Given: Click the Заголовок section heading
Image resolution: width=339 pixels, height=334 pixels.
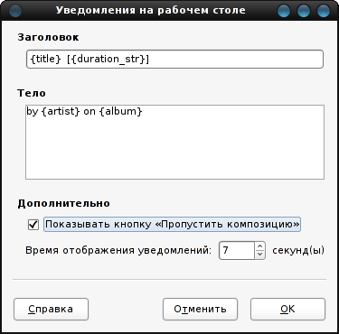Looking at the screenshot, I should point(48,37).
